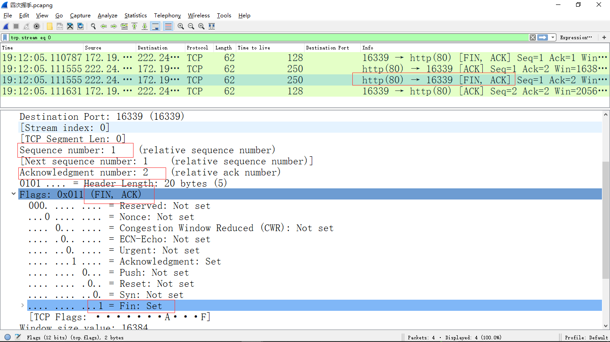
Task: Go forward to next packet
Action: (x=114, y=26)
